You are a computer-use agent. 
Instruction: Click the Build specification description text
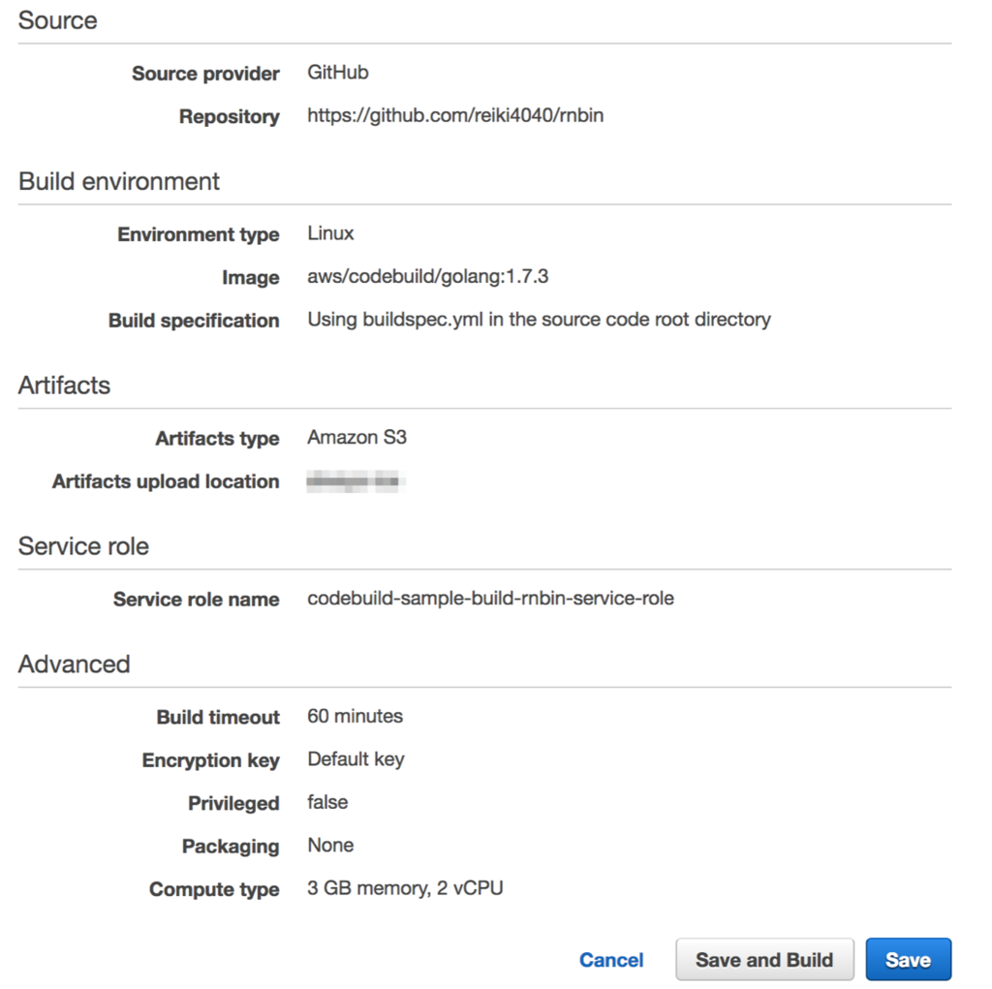click(539, 320)
